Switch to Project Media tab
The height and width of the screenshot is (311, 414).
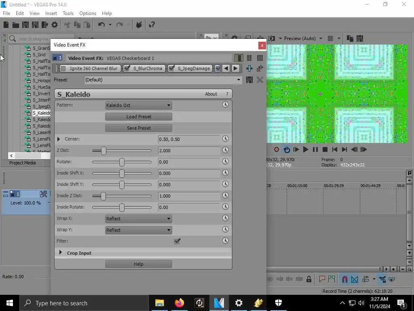coord(23,163)
